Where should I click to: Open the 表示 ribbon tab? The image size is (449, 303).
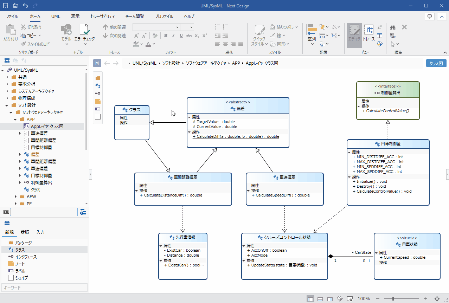click(75, 17)
